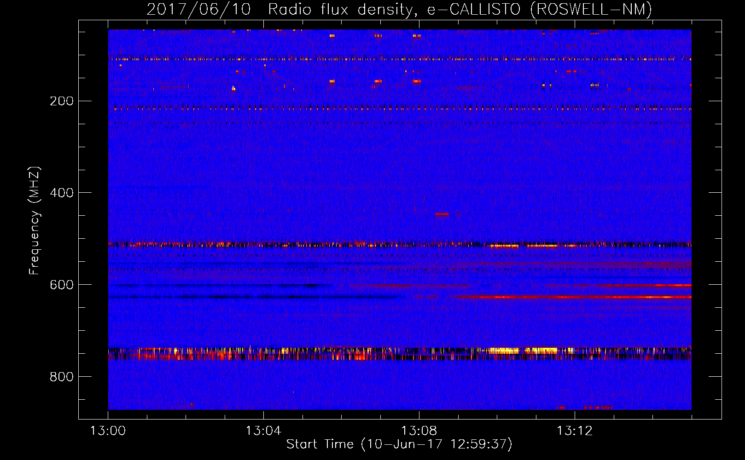Image resolution: width=745 pixels, height=460 pixels.
Task: Click the short red burst near 450 MHz
Action: (442, 214)
